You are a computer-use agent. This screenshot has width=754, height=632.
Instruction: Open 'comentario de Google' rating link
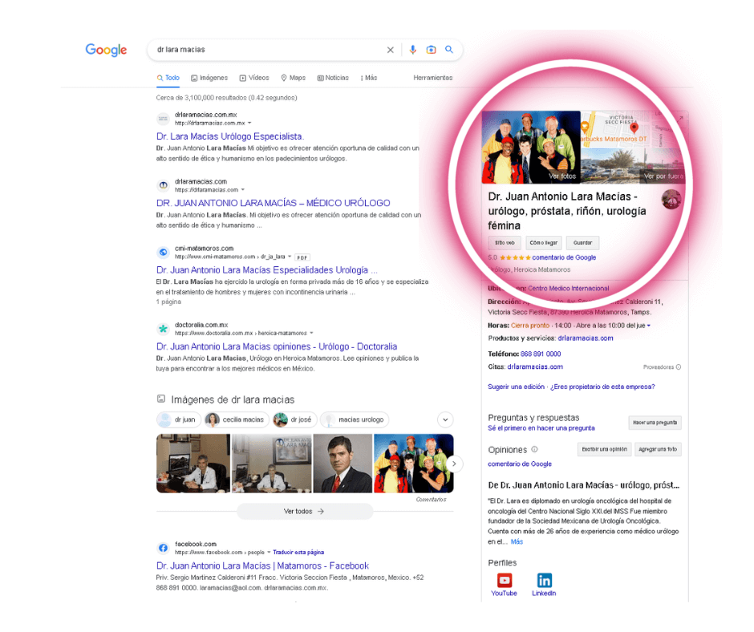click(564, 257)
